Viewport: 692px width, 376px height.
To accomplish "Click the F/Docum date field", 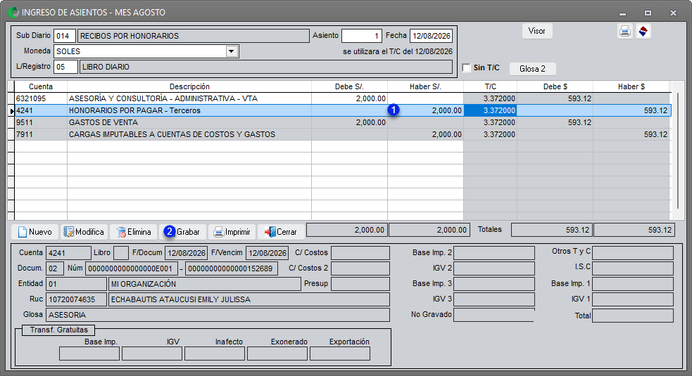I will pyautogui.click(x=187, y=253).
